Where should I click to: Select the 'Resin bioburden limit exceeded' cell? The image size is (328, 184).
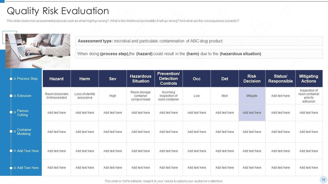tap(57, 96)
